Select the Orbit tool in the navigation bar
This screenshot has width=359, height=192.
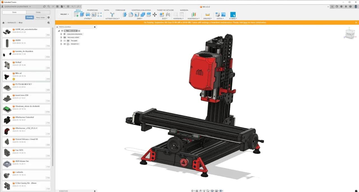192,191
